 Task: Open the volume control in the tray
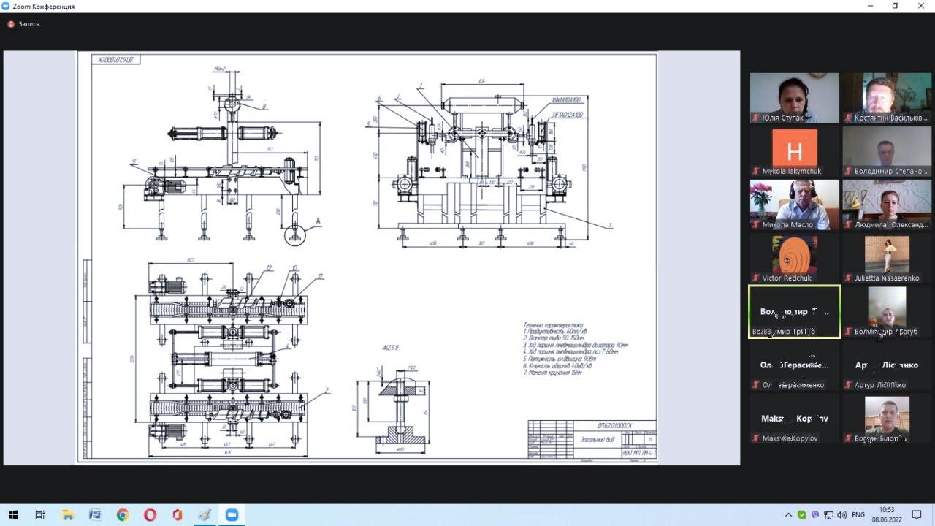[841, 515]
